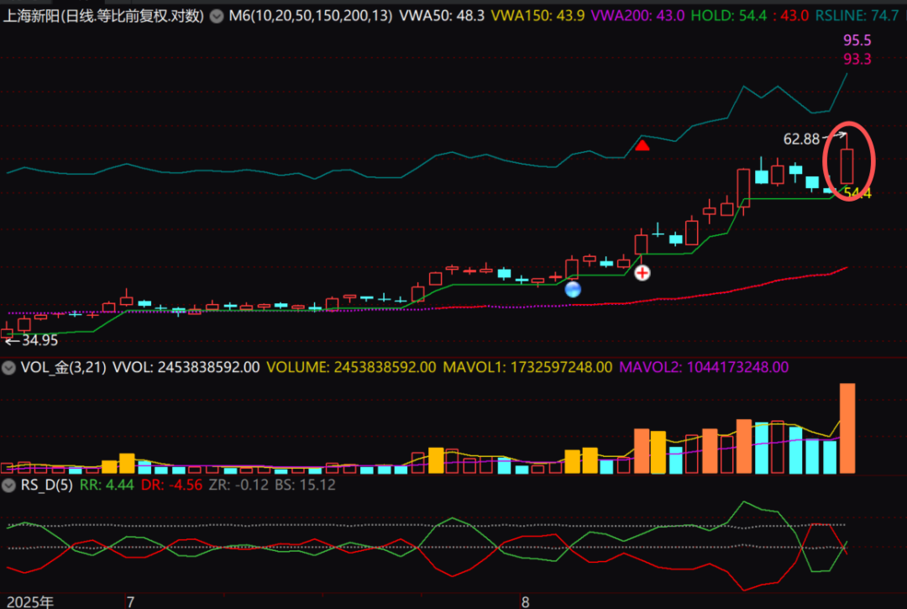Select the latest tall orange volume bar
907x609 pixels.
[x=847, y=428]
